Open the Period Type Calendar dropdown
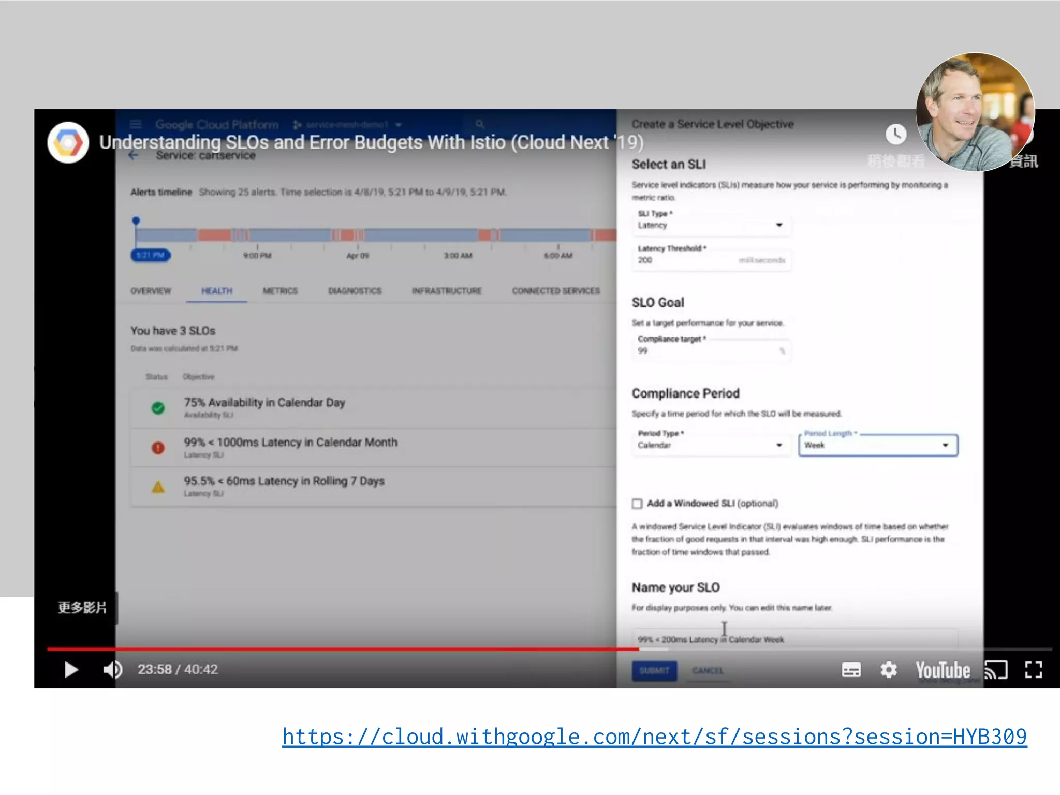 (x=711, y=445)
